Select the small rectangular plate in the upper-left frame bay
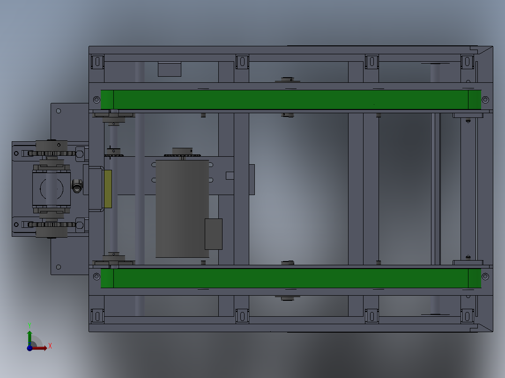 pos(170,69)
